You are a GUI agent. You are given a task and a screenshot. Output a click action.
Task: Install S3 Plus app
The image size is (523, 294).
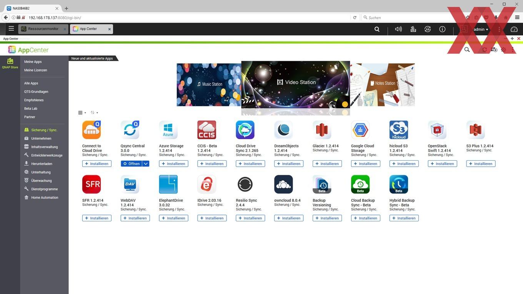[x=481, y=164]
